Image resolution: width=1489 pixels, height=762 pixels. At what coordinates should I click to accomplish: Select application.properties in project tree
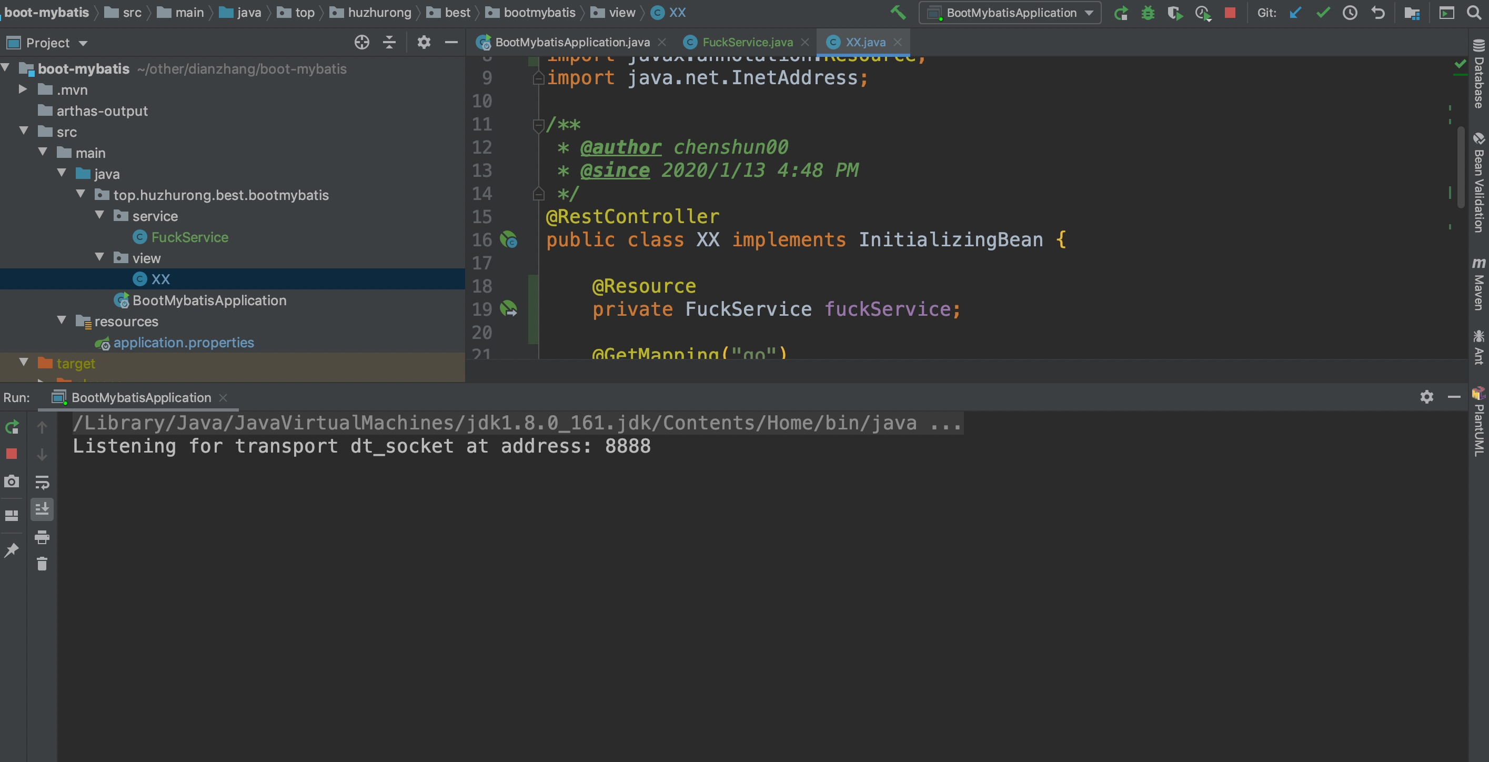pos(183,343)
